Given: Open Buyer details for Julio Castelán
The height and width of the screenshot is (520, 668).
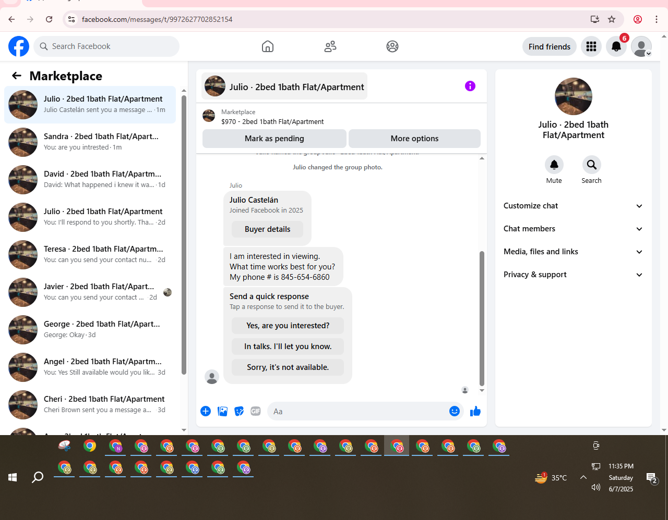Looking at the screenshot, I should tap(267, 229).
